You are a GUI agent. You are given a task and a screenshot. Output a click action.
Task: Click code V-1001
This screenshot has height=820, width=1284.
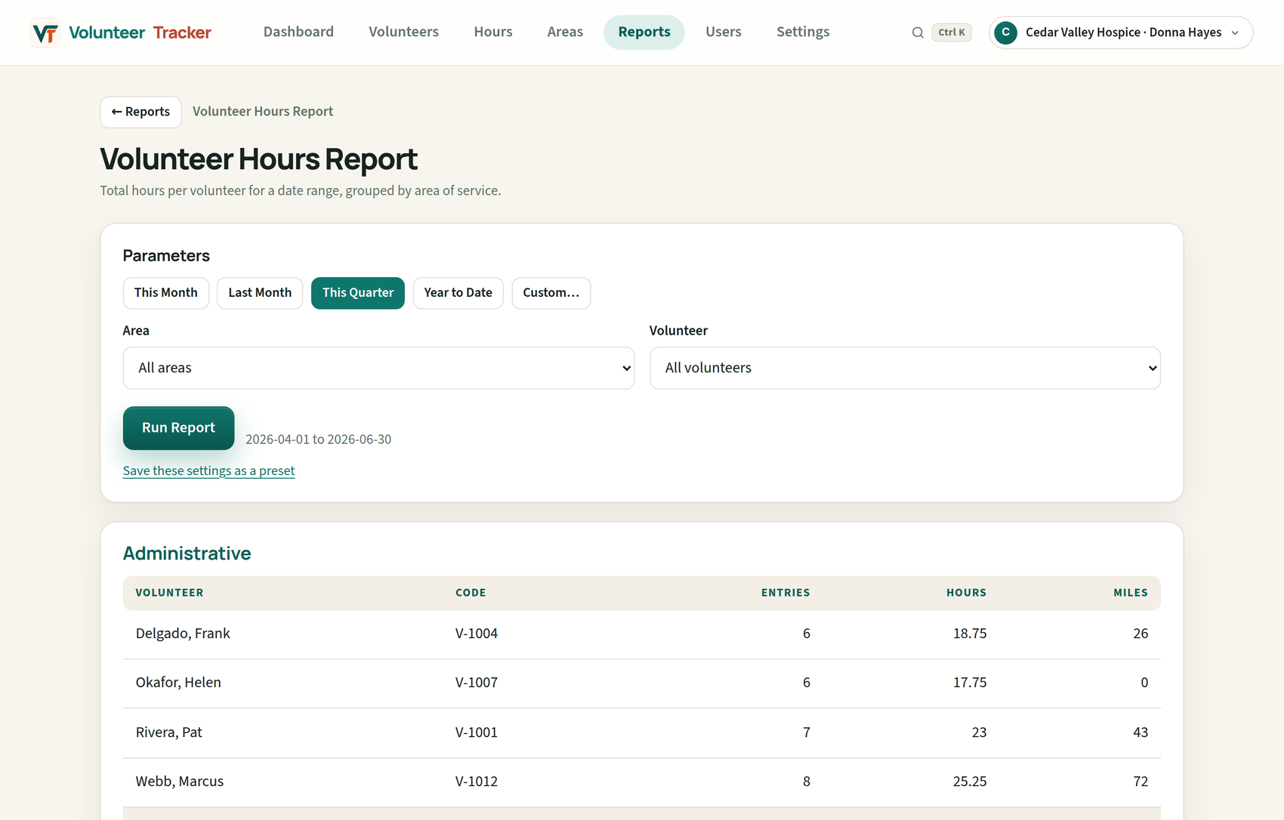coord(477,732)
